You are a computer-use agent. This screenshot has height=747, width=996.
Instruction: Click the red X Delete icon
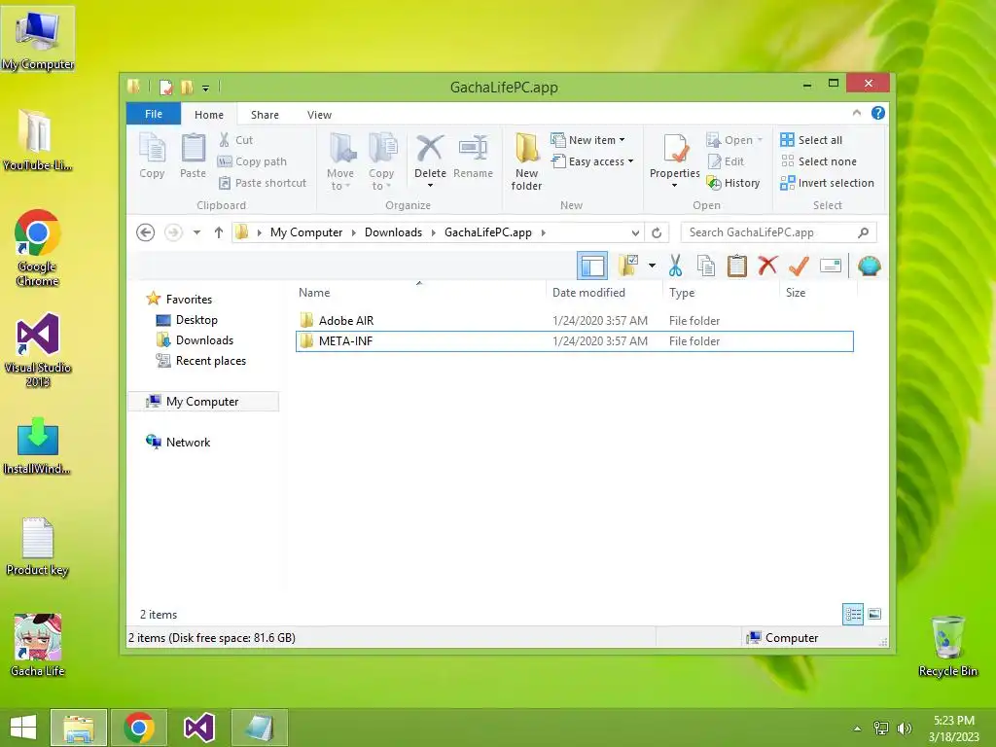coord(430,149)
